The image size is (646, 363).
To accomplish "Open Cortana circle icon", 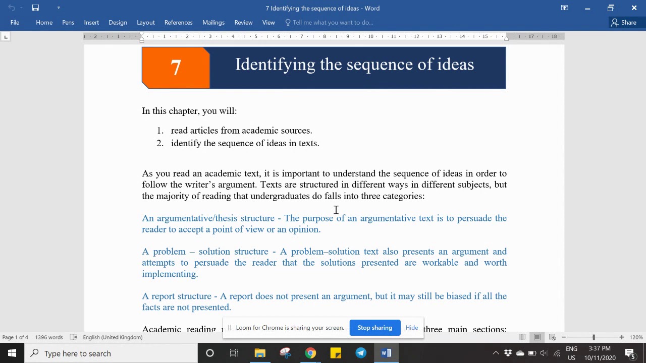I will tap(210, 353).
